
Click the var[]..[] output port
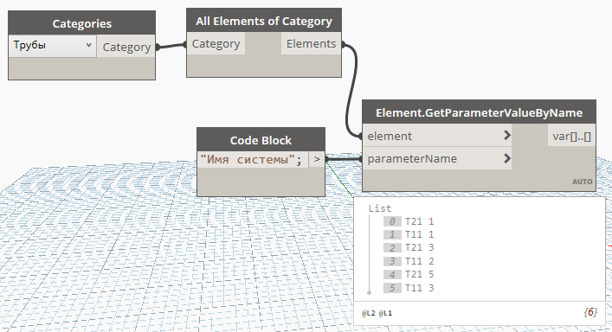pyautogui.click(x=572, y=137)
